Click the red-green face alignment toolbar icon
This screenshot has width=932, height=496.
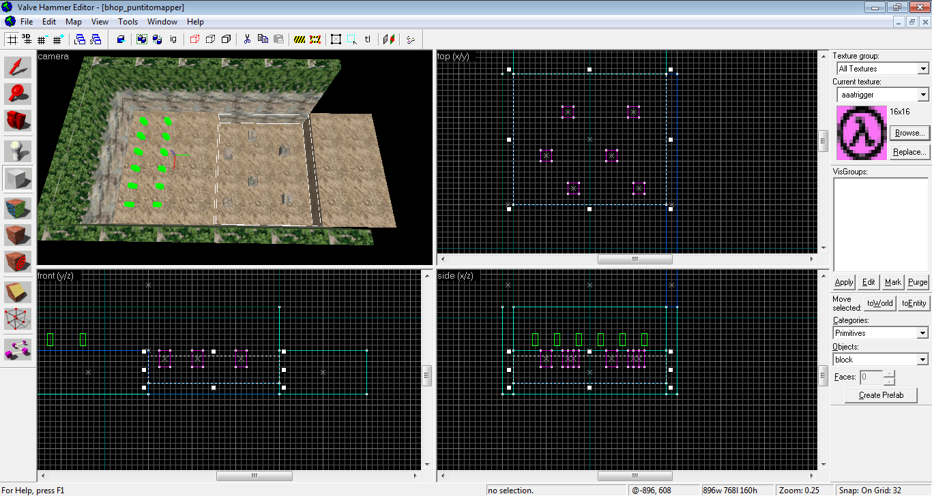(389, 40)
